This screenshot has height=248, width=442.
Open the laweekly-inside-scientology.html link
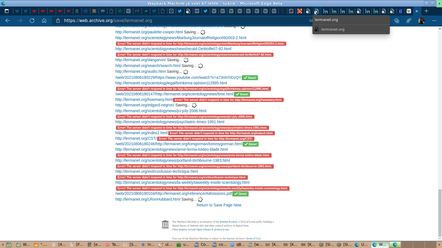[182, 182]
